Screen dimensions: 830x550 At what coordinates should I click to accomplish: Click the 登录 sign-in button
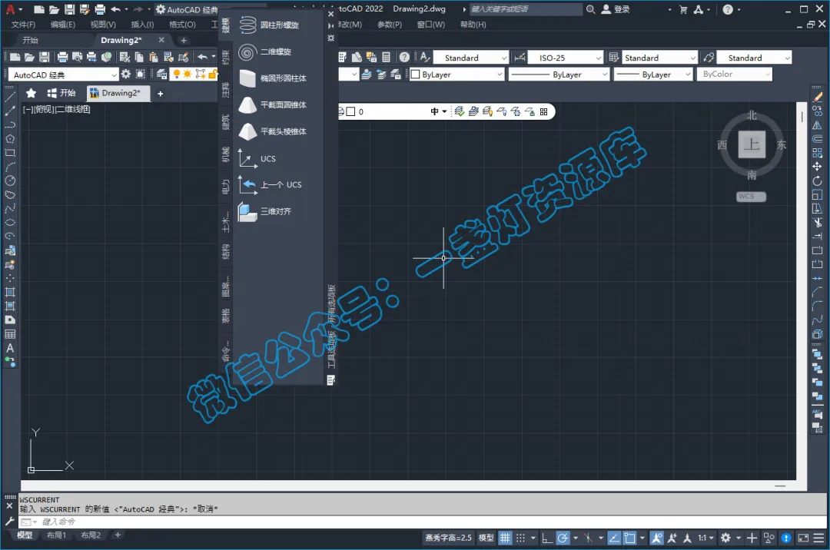(x=616, y=9)
